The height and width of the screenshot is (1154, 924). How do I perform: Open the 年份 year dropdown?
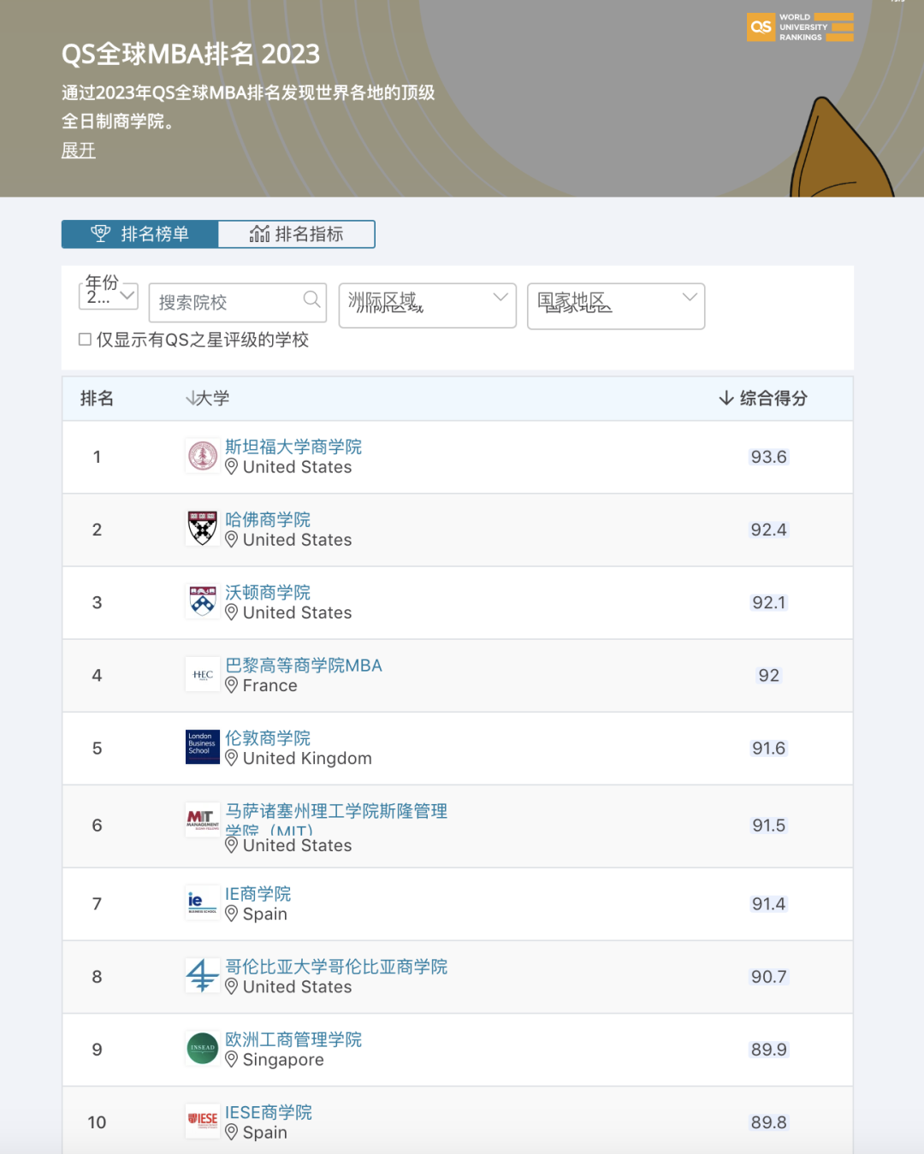click(x=109, y=296)
